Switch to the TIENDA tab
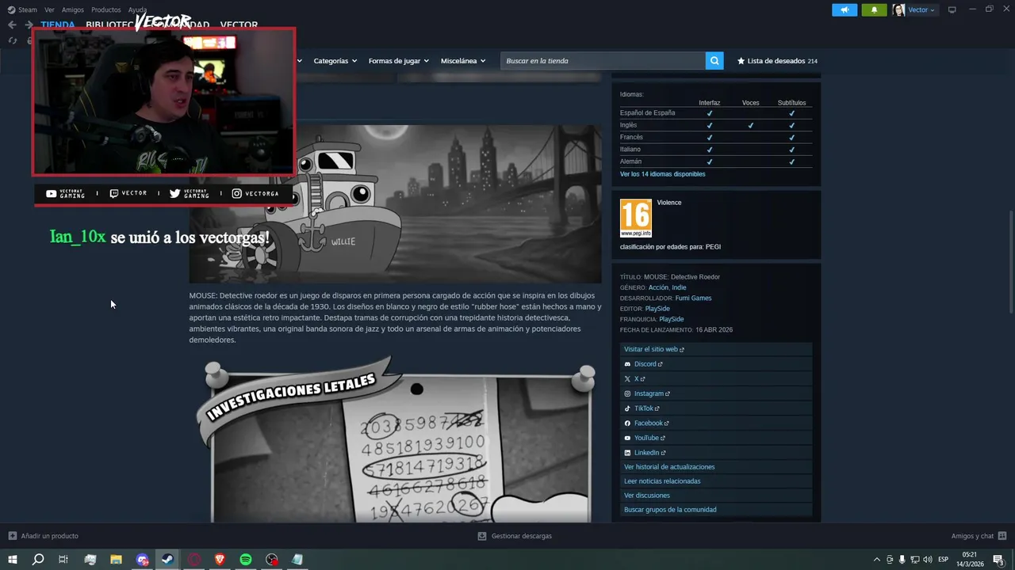The width and height of the screenshot is (1015, 570). (x=58, y=25)
